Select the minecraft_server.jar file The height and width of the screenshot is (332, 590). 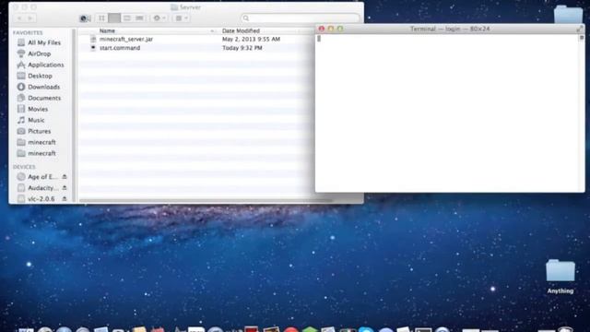pyautogui.click(x=126, y=39)
